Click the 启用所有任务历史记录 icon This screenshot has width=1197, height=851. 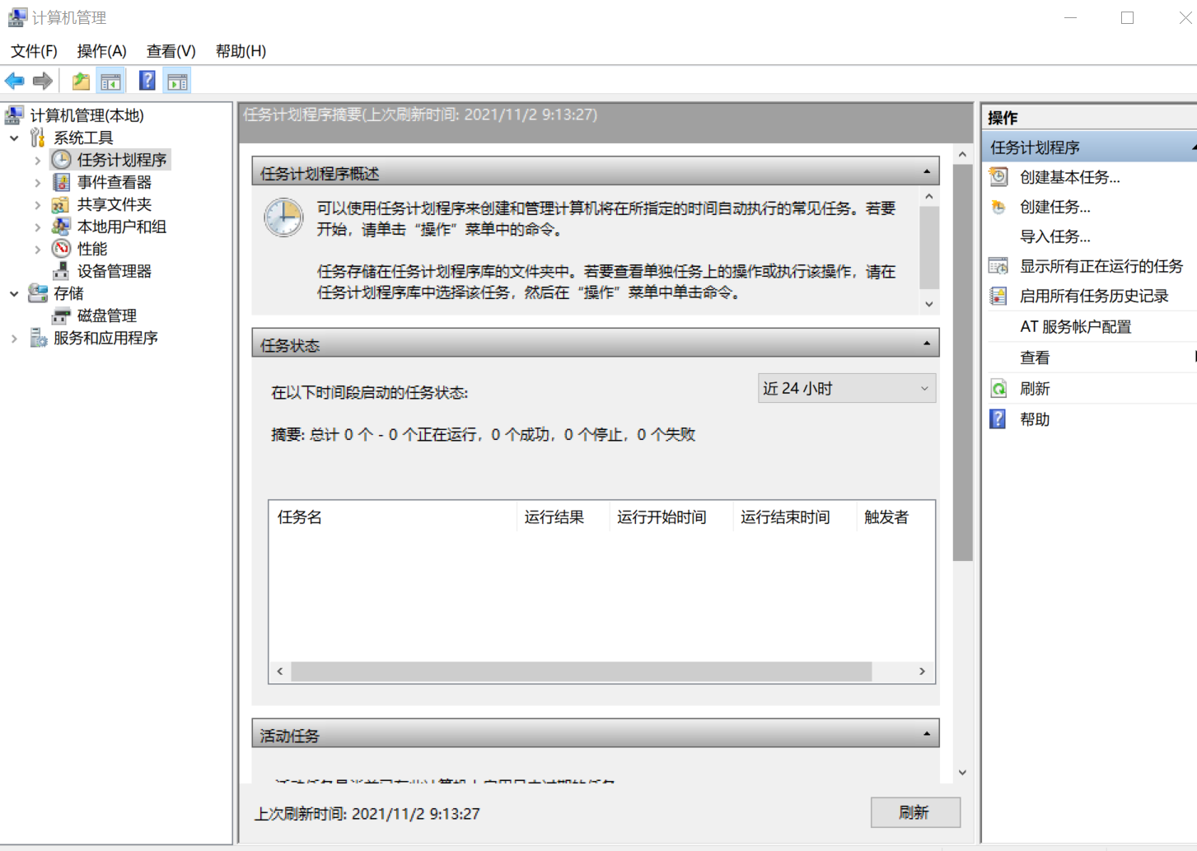tap(998, 296)
